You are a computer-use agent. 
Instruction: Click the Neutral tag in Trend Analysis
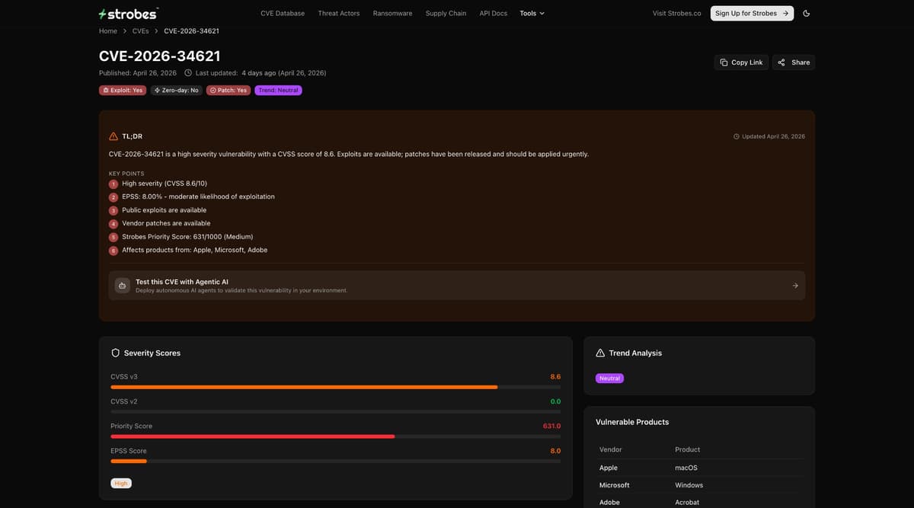point(609,378)
